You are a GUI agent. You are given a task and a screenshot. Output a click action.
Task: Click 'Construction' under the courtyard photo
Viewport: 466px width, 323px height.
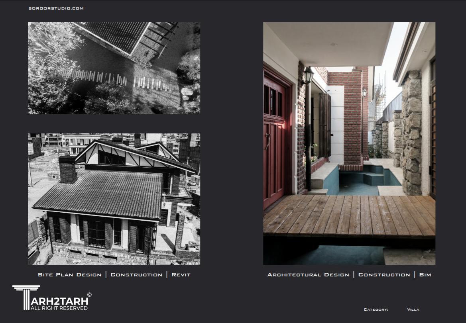click(384, 275)
